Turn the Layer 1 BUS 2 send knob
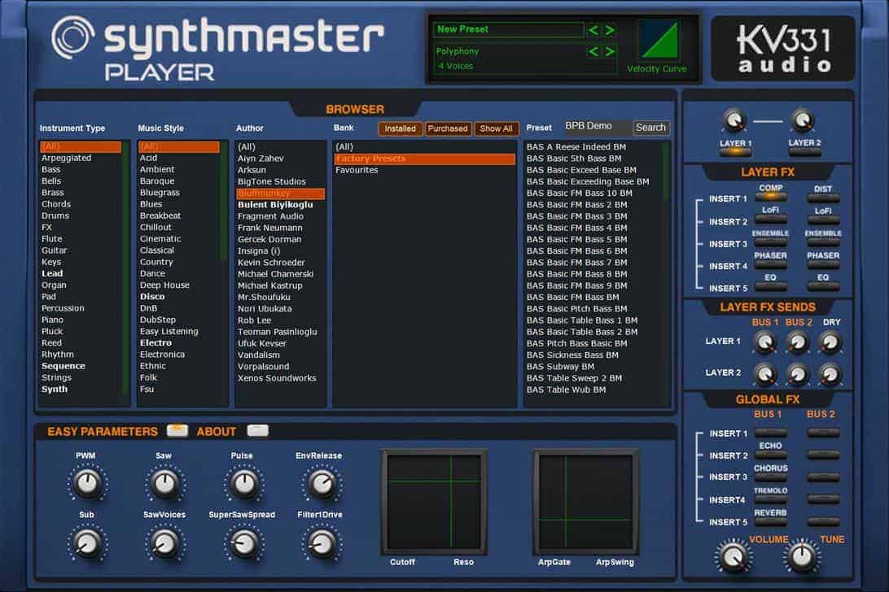 799,342
